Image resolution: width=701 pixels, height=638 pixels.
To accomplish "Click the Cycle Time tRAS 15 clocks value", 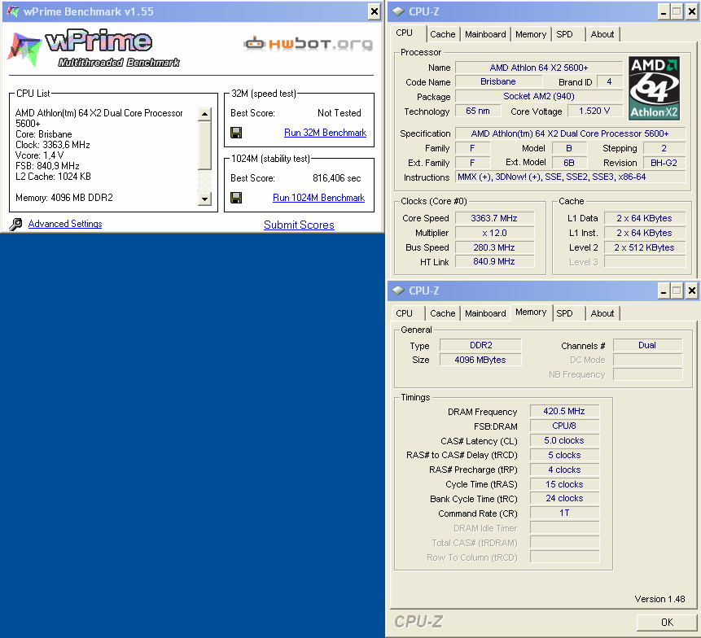I will [564, 484].
